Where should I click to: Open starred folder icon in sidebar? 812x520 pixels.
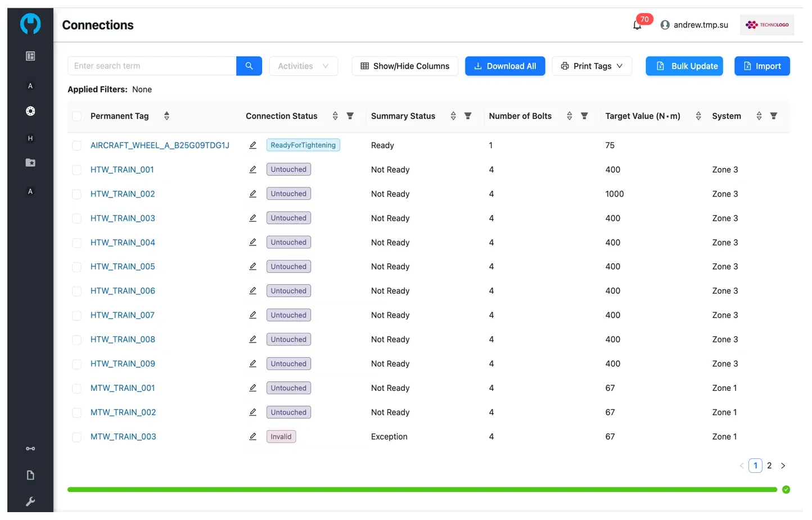(30, 163)
